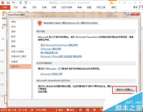
Task: Click the Save icon in quick access toolbar
Action: (x=8, y=3)
